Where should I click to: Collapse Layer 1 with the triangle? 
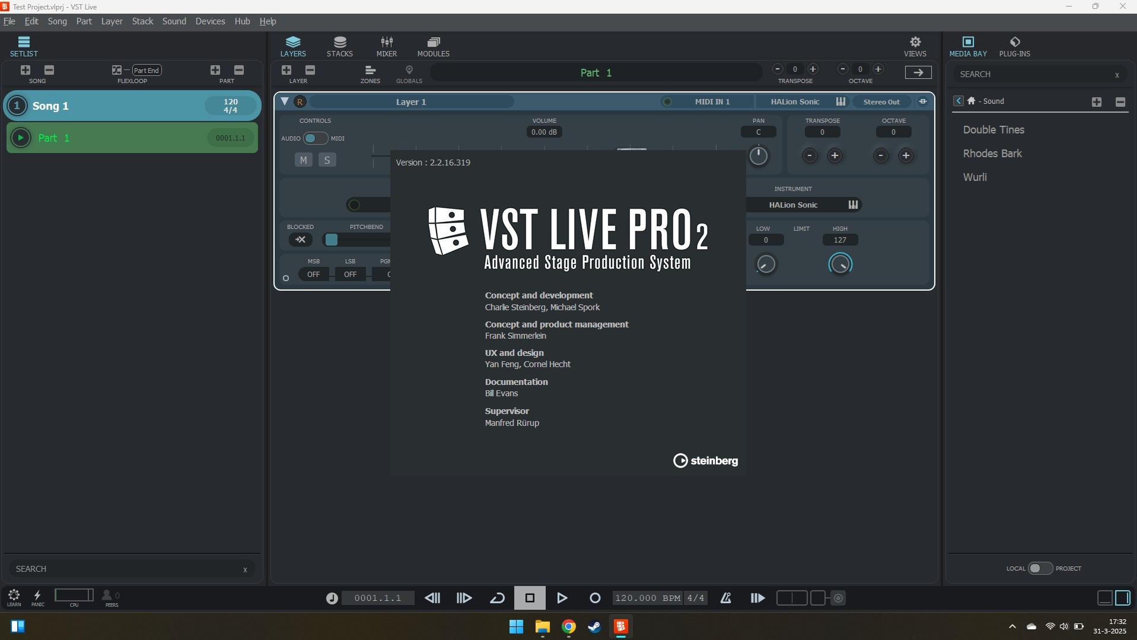point(285,101)
